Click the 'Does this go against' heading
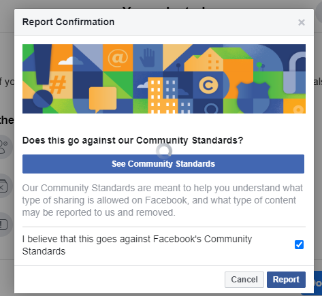322x296 pixels. tap(133, 140)
